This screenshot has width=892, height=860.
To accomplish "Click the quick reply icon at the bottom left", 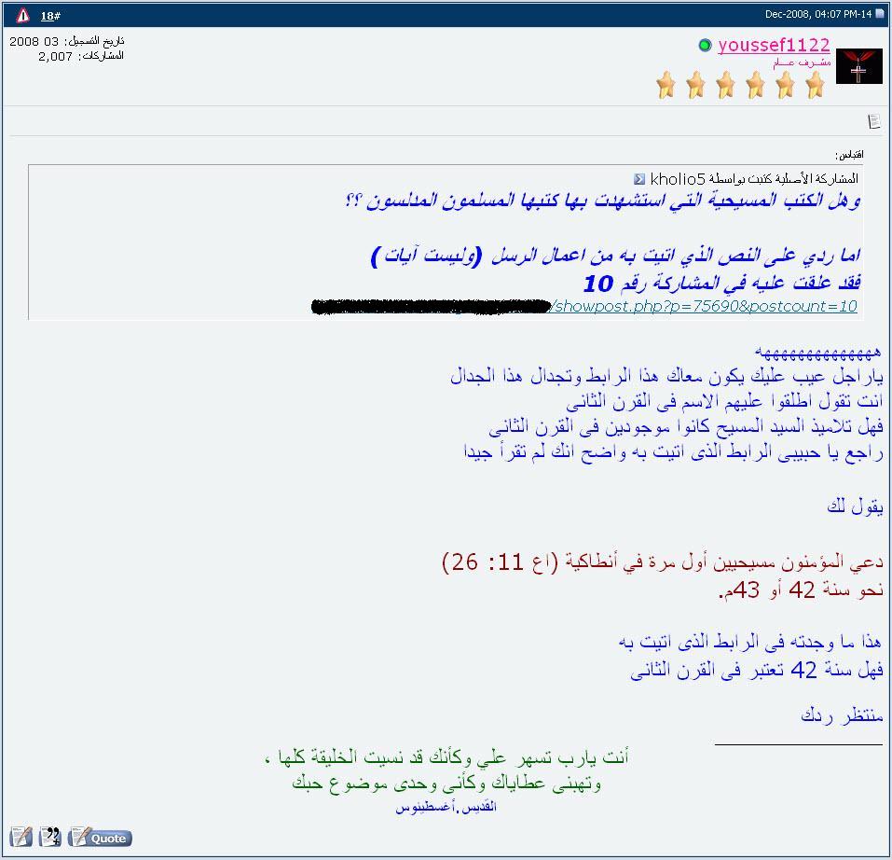I will coord(21,837).
